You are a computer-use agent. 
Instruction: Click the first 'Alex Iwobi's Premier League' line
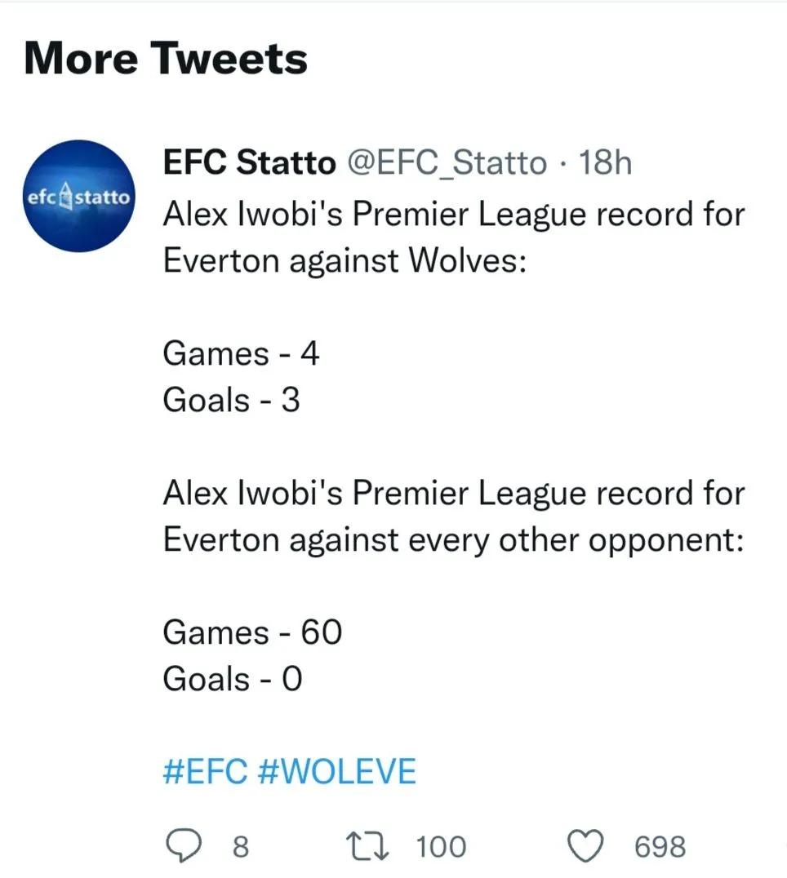tap(454, 215)
